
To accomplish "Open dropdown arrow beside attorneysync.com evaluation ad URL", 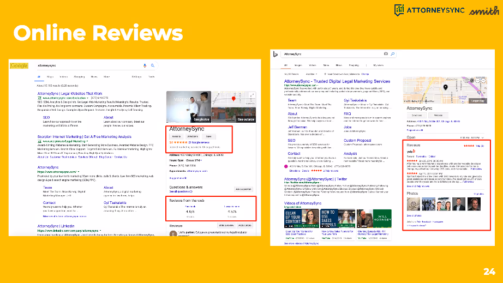I will tap(87, 98).
